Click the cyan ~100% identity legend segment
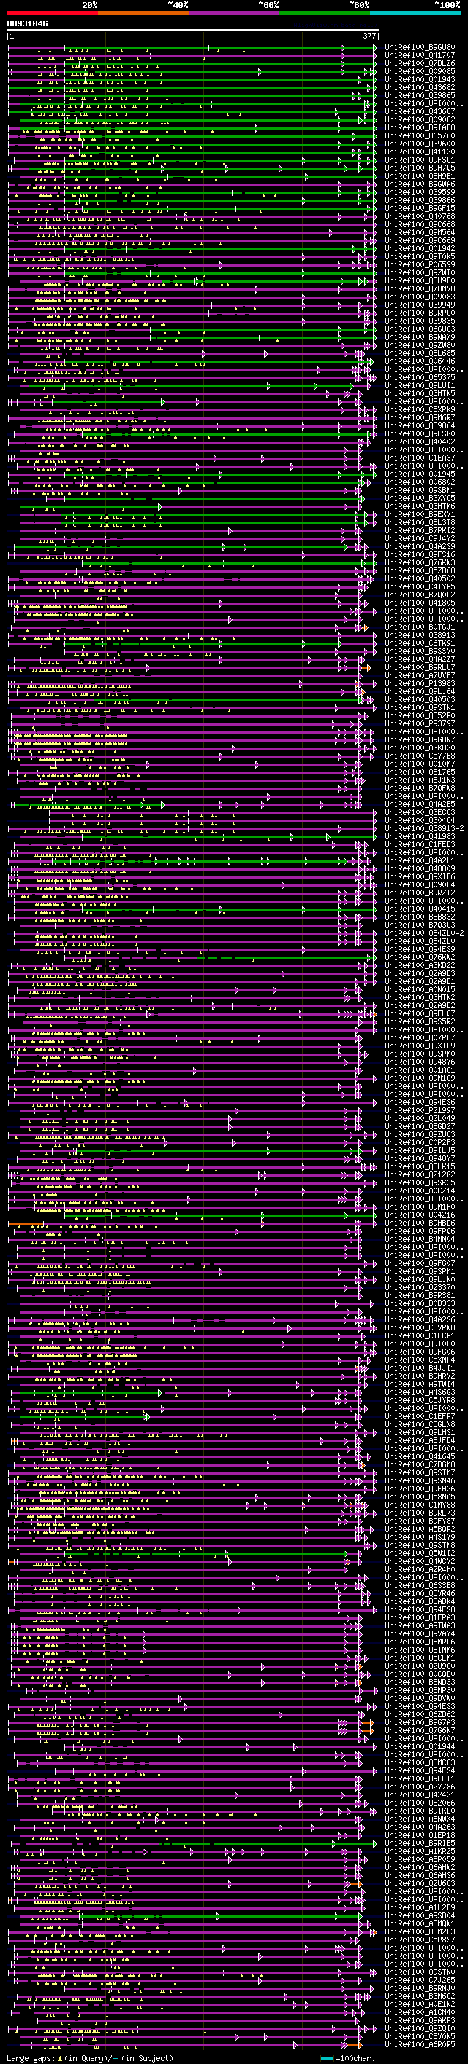 [415, 13]
